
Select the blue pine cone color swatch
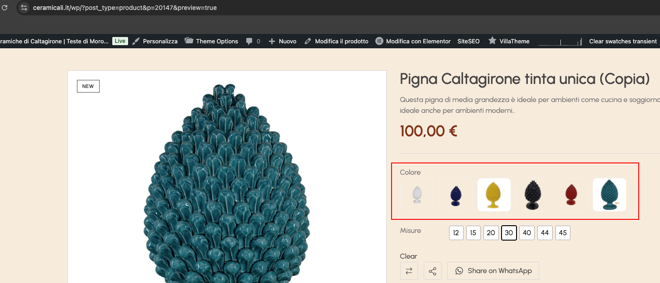[455, 195]
